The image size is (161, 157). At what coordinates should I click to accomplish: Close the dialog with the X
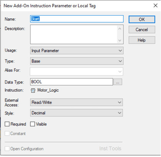pyautogui.click(x=156, y=5)
